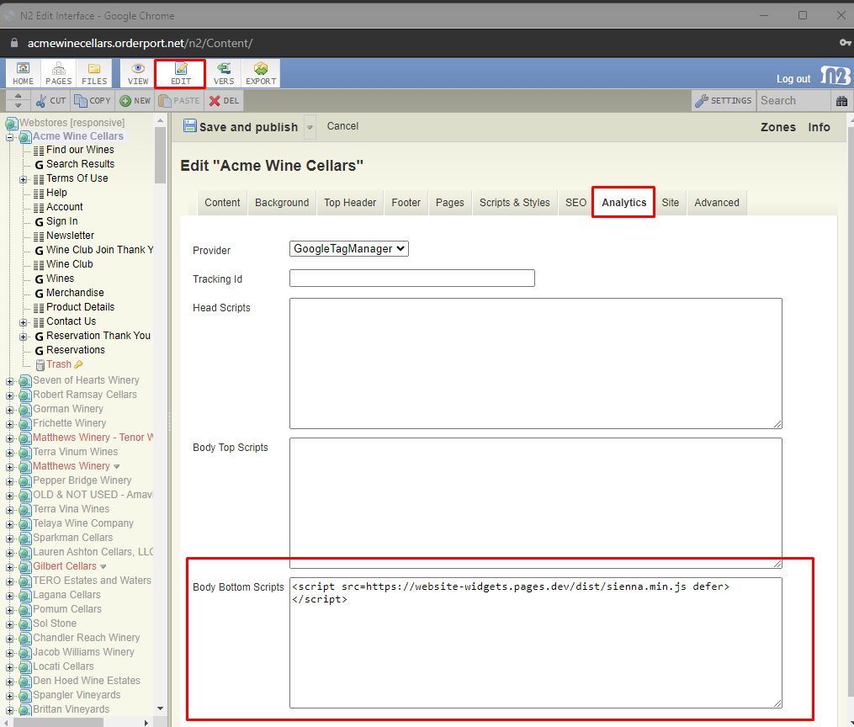Click the green NEW button
Screen dimensions: 854x727
(x=135, y=101)
